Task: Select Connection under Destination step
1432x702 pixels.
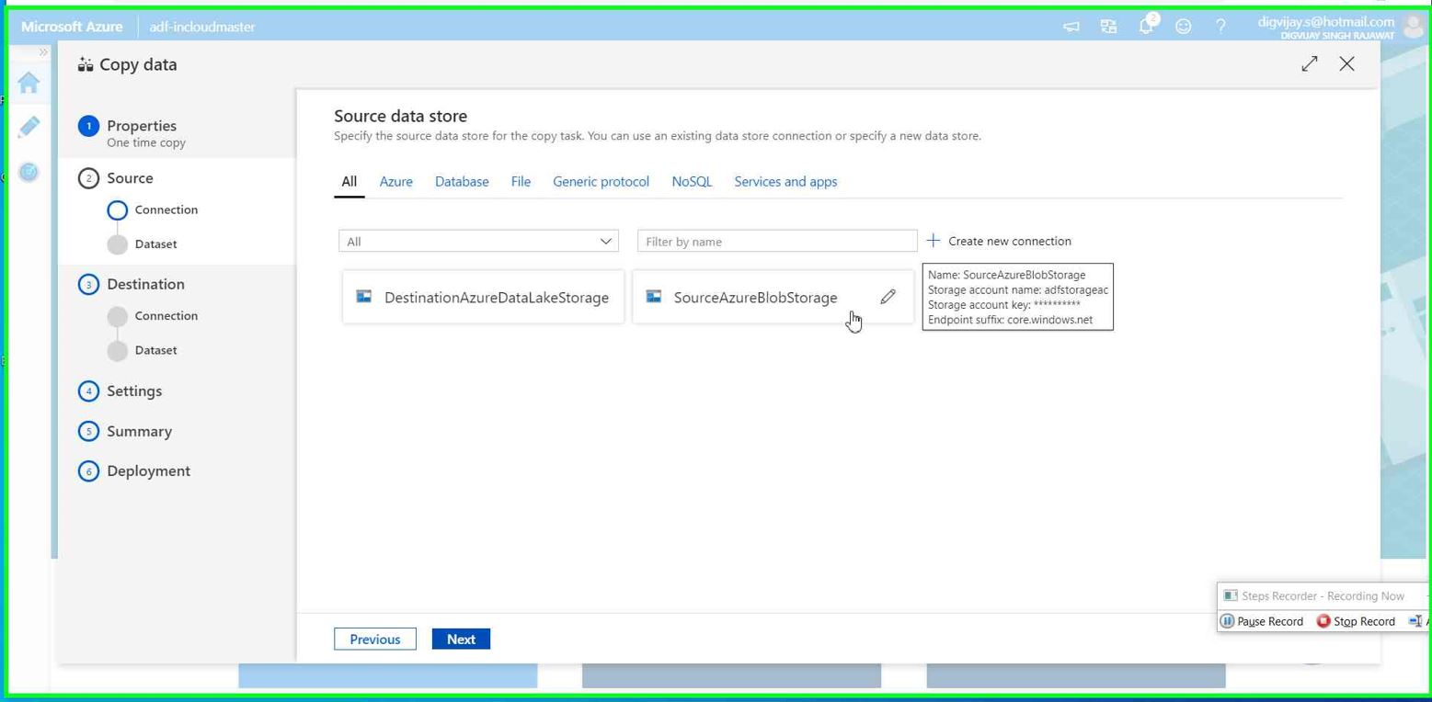Action: click(153, 316)
